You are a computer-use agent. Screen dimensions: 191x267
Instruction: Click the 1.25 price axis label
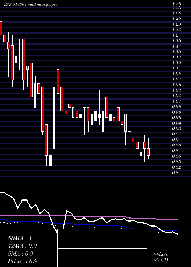[x=177, y=18]
